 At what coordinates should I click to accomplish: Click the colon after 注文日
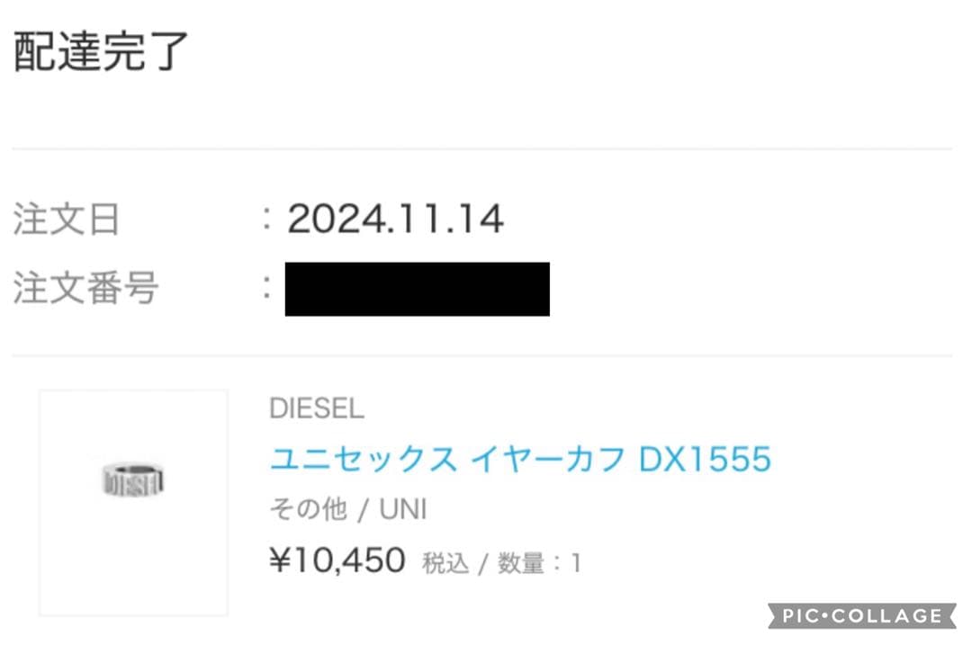click(x=264, y=218)
